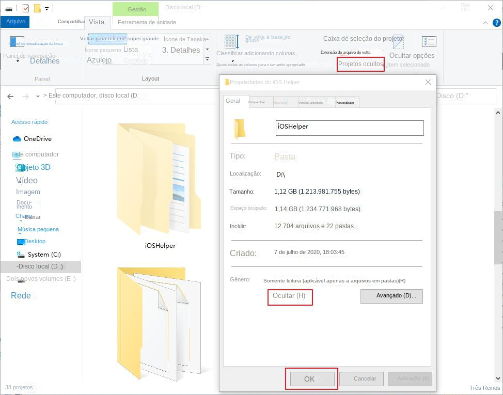Click the sort columns icon in ribbon
This screenshot has height=395, width=503.
pos(231,41)
